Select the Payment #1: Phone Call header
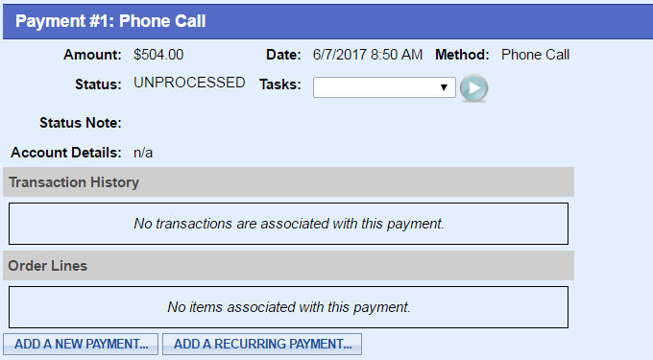Screen dimensions: 653x360 coord(327,21)
